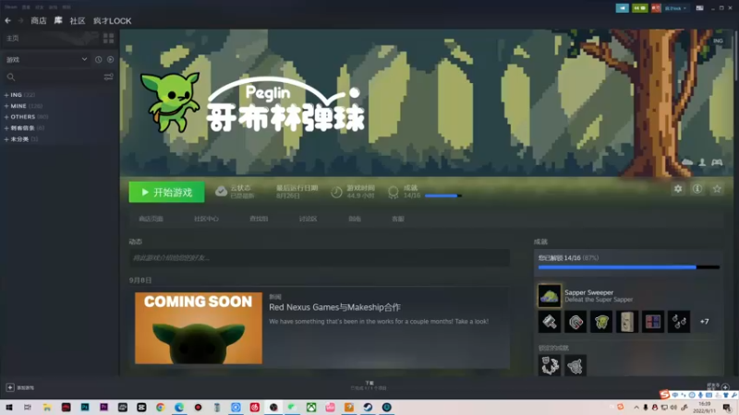Go back with the left arrow
This screenshot has width=739, height=415.
7,20
